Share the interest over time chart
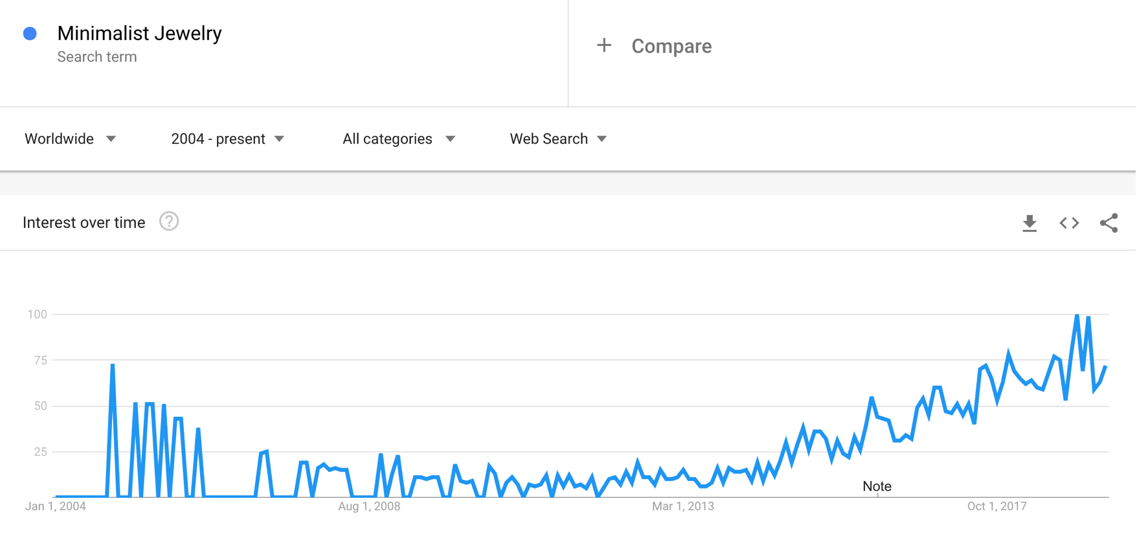This screenshot has height=536, width=1137. (1109, 223)
